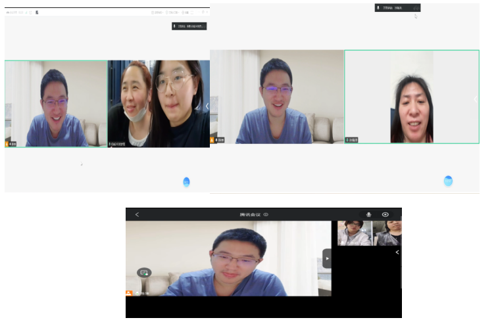Viewport: 496px width, 320px height.
Task: Click back arrow in Tencent Meeting title bar
Action: (x=137, y=215)
